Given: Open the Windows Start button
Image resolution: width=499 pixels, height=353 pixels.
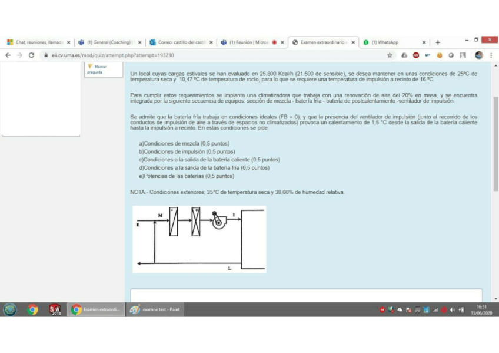Looking at the screenshot, I should 10,309.
